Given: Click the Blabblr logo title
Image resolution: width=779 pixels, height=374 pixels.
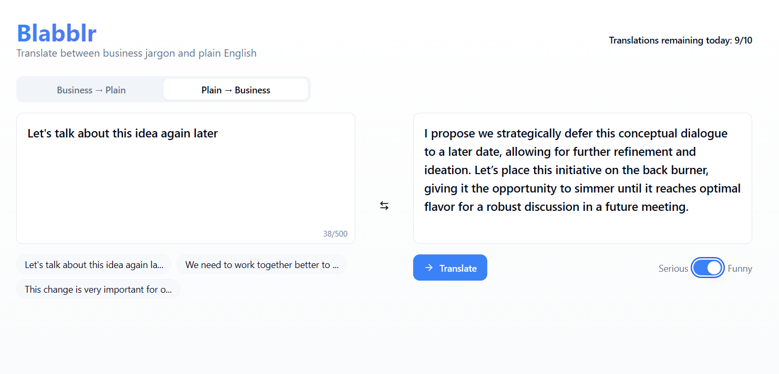Looking at the screenshot, I should (57, 33).
